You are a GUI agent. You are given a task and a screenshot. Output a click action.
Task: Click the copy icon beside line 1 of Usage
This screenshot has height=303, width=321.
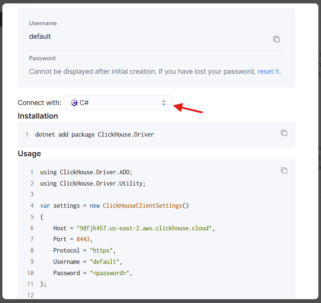click(284, 171)
